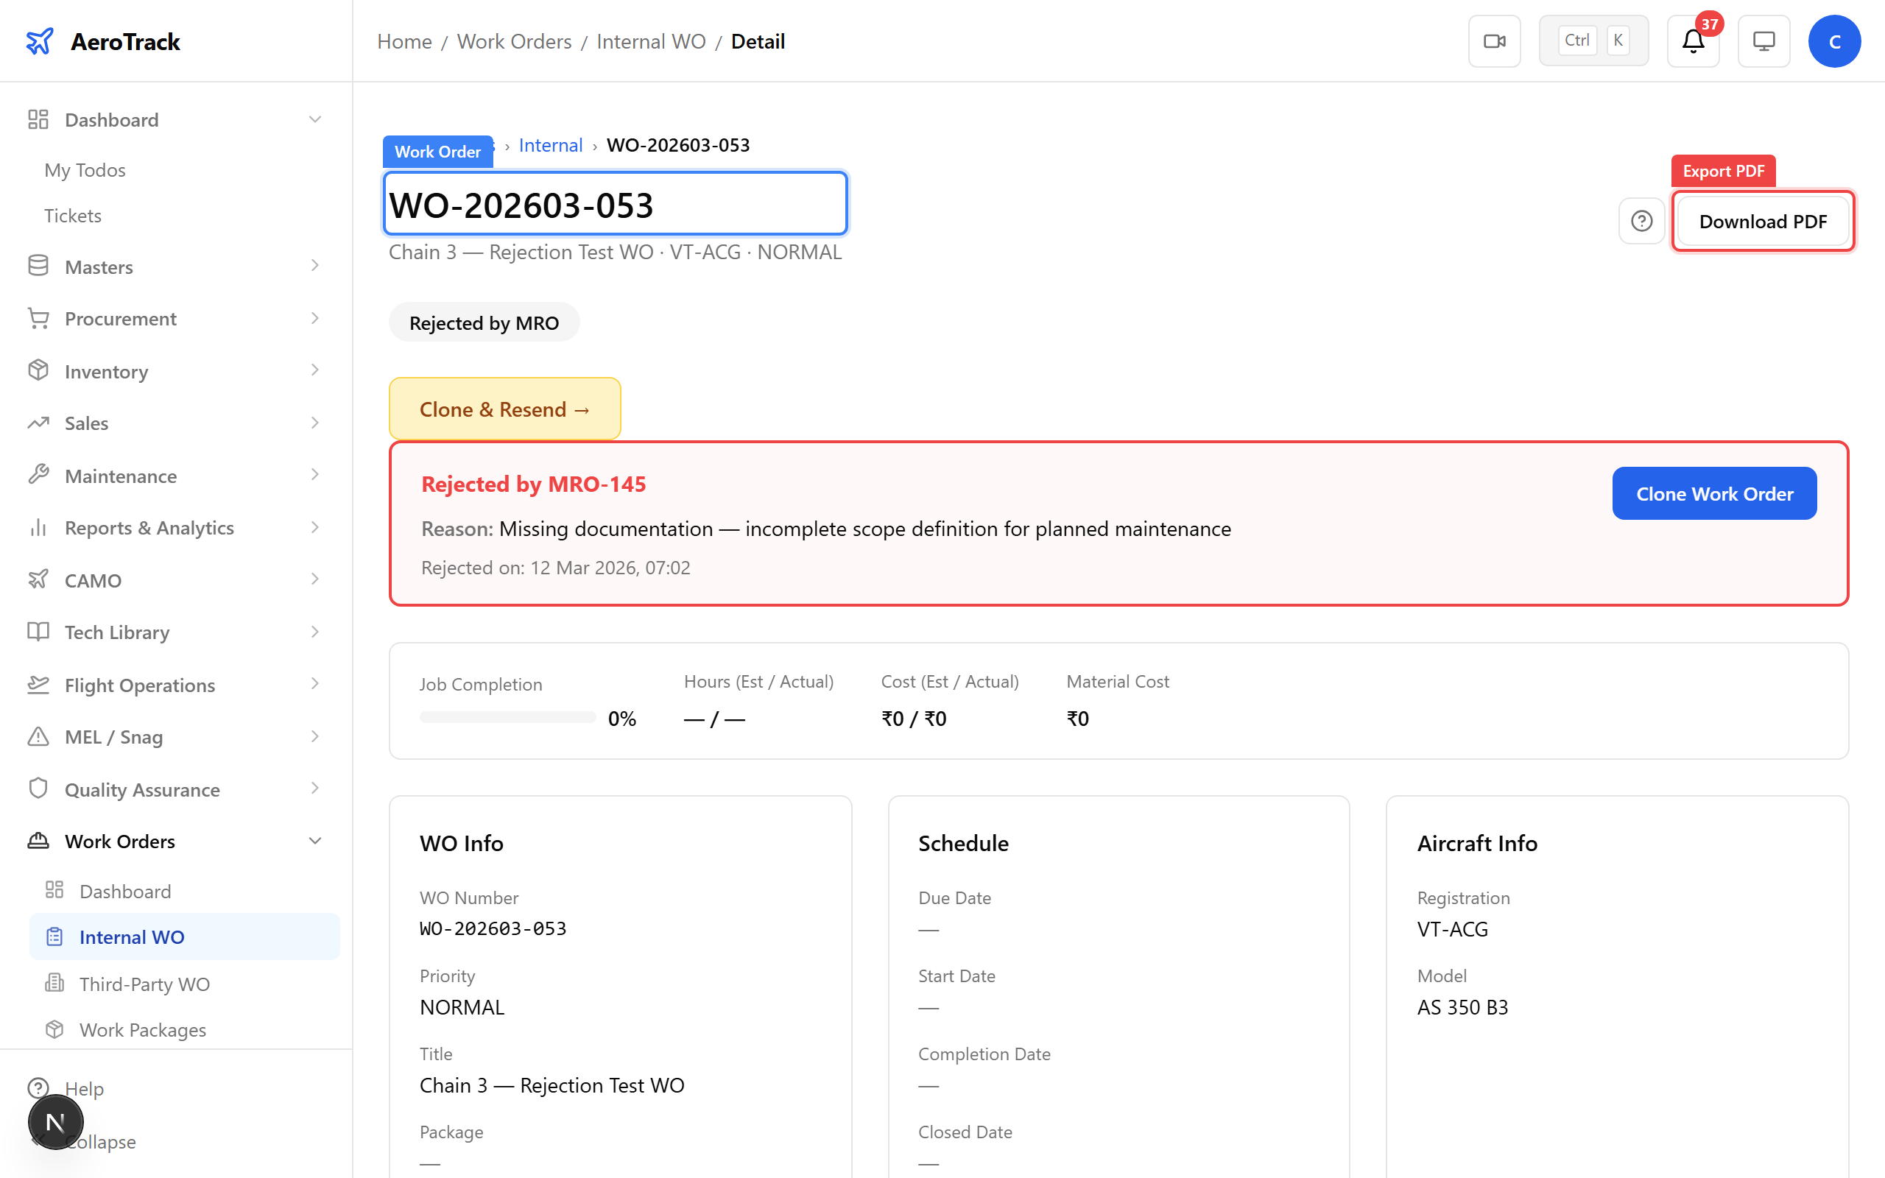Select Work Packages in sidebar
The height and width of the screenshot is (1178, 1885).
143,1030
